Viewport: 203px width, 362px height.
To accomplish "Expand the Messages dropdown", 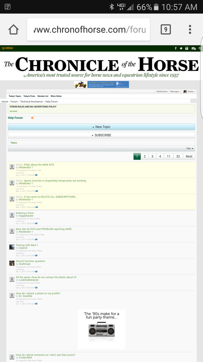I will pyautogui.click(x=176, y=92).
